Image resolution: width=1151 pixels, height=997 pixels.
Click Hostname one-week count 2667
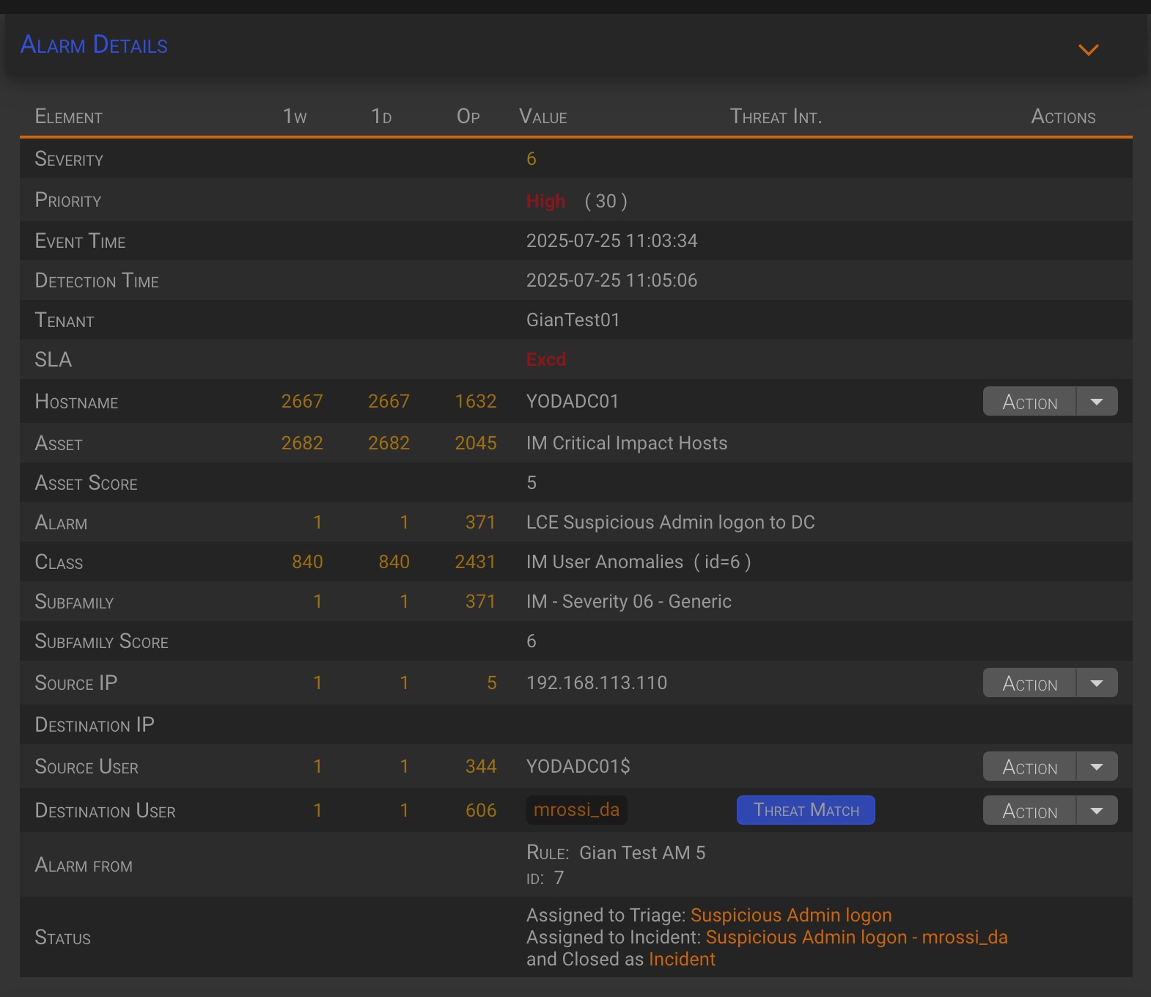(x=302, y=401)
